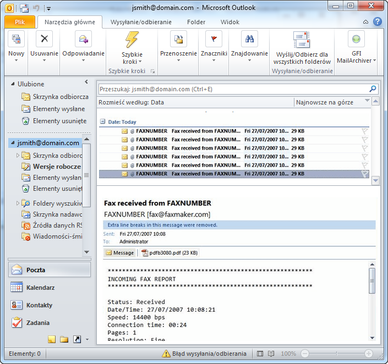Flag the selected last FAXNUMBER message
Viewport: 388px width, 364px height.
tap(365, 174)
